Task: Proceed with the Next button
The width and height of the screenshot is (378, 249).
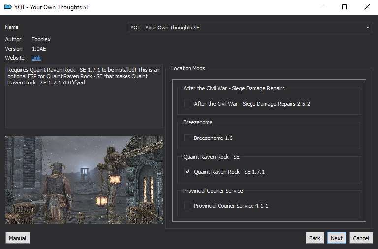Action: click(x=337, y=238)
